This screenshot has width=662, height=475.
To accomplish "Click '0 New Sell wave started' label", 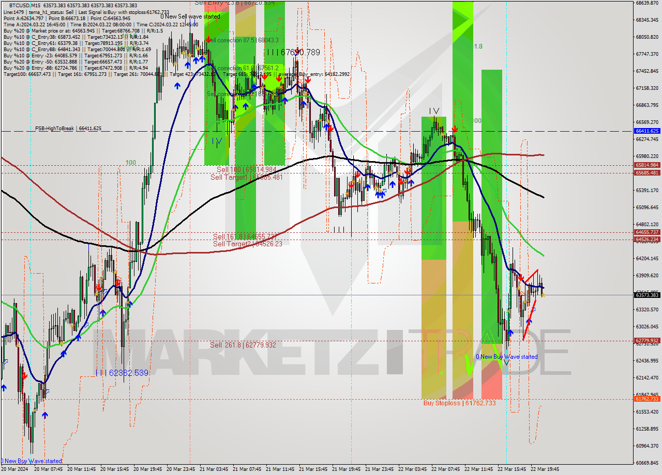I will (x=190, y=17).
